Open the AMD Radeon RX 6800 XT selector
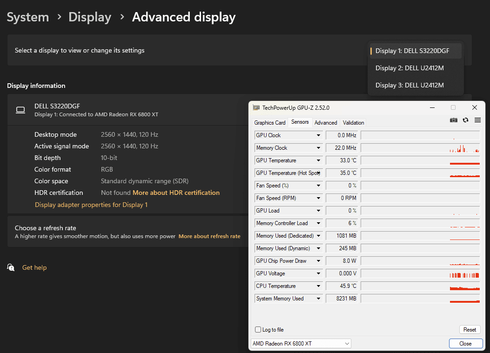Image resolution: width=490 pixels, height=353 pixels. (x=301, y=344)
